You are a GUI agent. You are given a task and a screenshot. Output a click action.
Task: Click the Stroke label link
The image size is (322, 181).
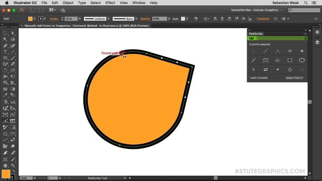[x=54, y=19]
